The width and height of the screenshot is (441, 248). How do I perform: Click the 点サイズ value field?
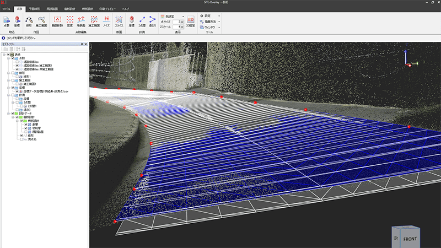coord(176,21)
